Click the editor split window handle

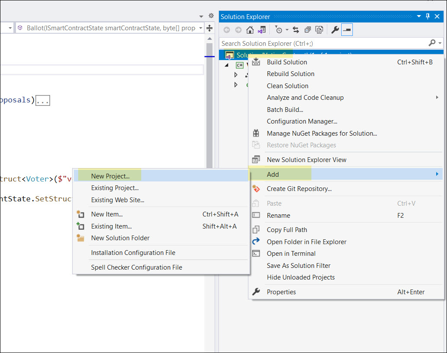[x=209, y=28]
